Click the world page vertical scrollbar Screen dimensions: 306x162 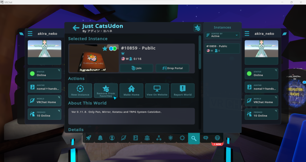point(200,52)
